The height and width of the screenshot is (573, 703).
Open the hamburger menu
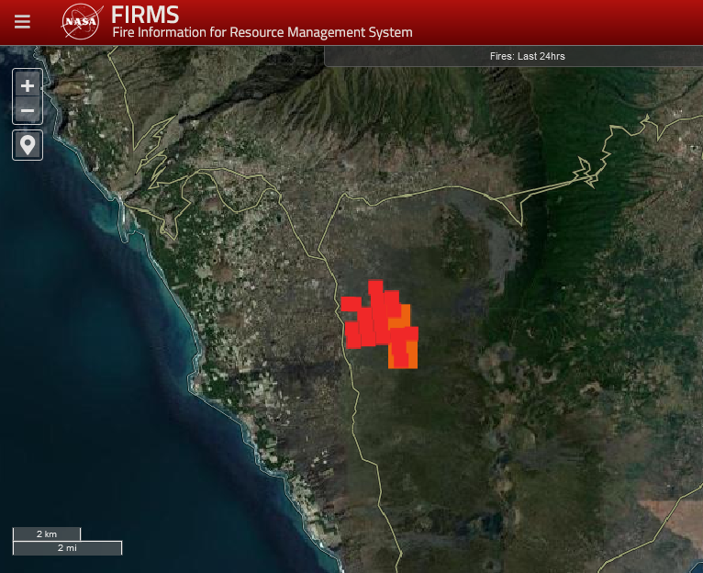point(22,21)
